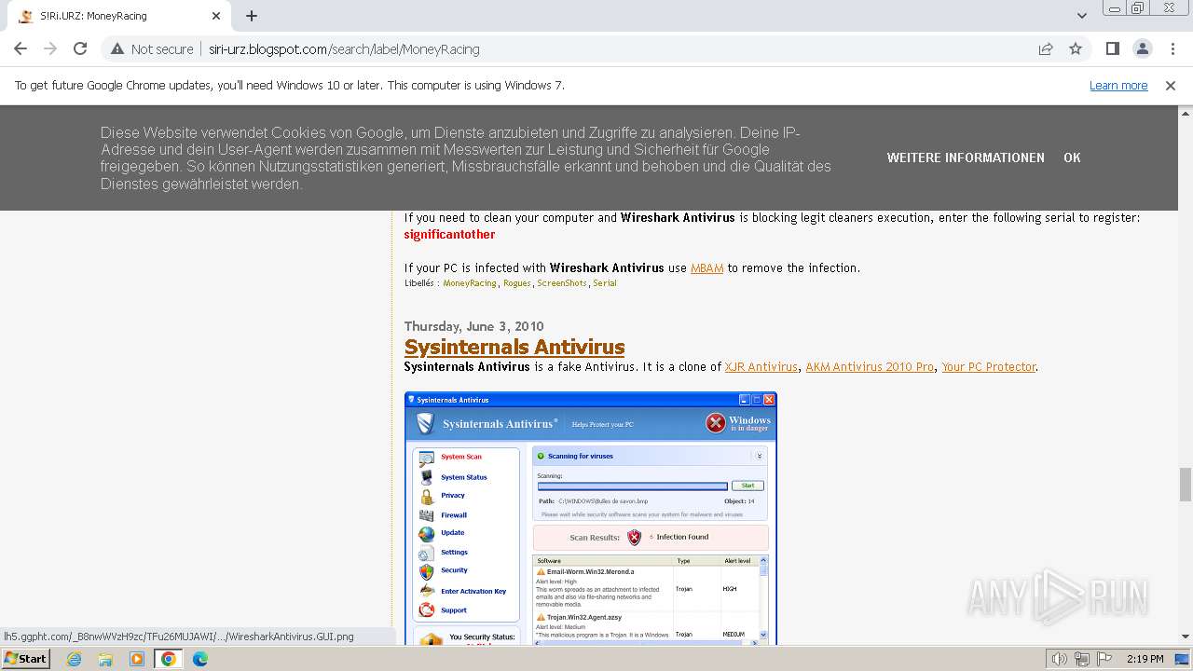Click the Firewall icon in the screenshot

[x=427, y=515]
